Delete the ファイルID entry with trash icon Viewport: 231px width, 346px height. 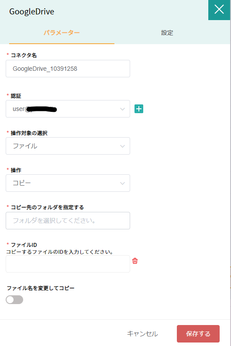click(x=135, y=261)
